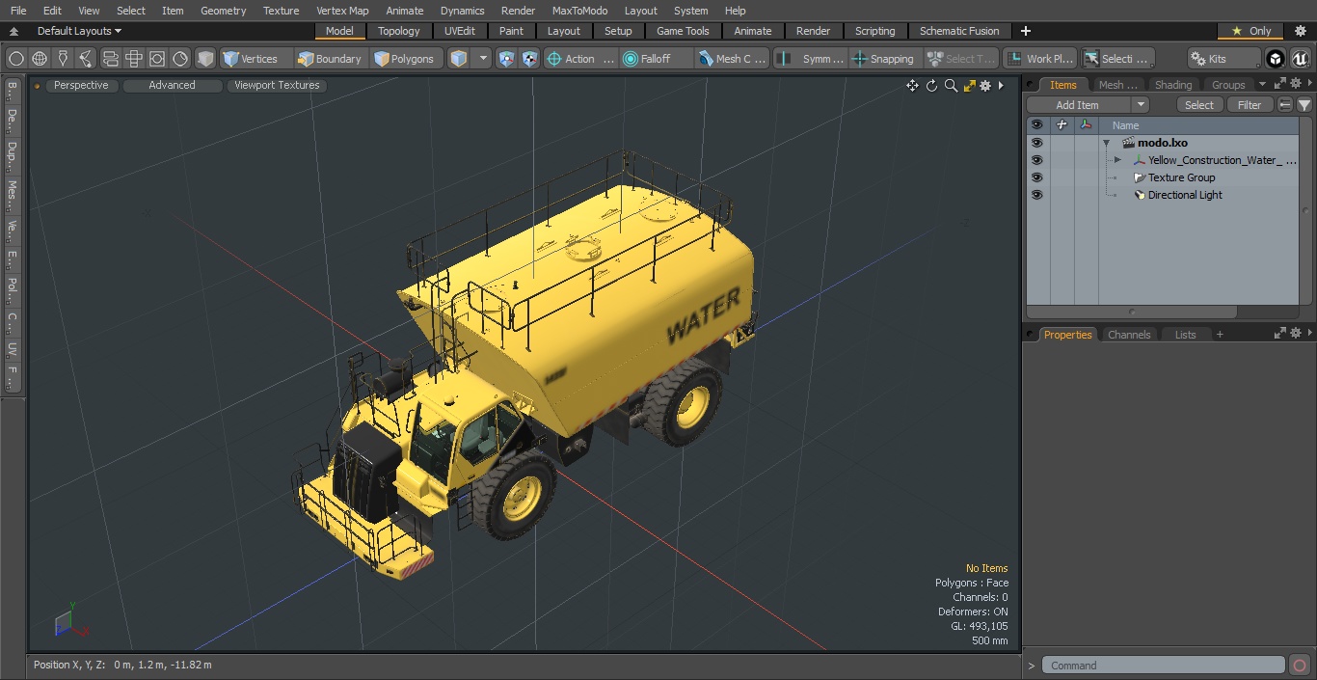Viewport: 1317px width, 680px height.
Task: Select the sphere primitive tool icon
Action: click(15, 59)
